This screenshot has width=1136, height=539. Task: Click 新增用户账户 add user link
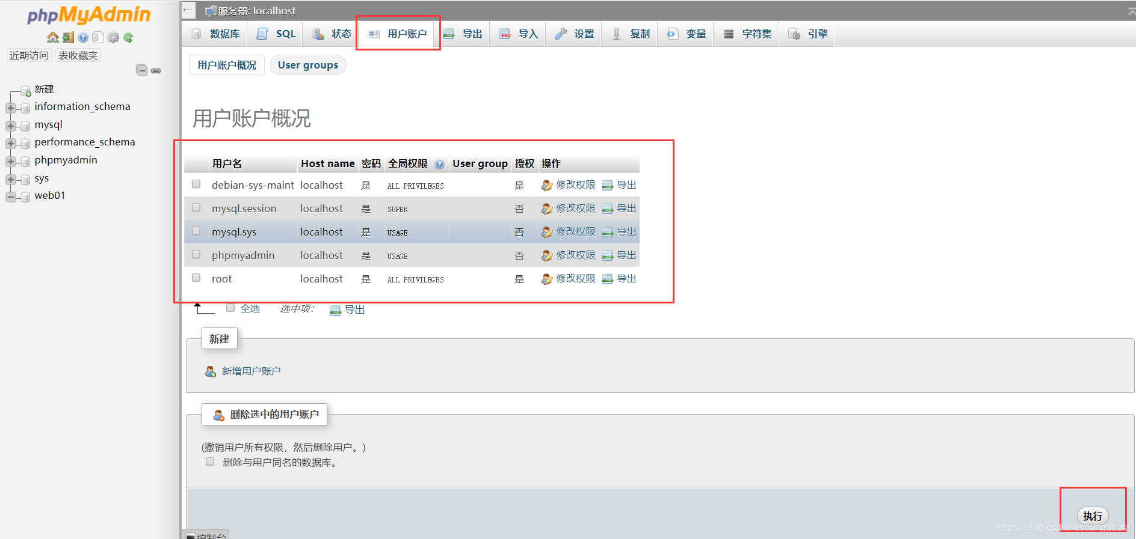point(251,371)
